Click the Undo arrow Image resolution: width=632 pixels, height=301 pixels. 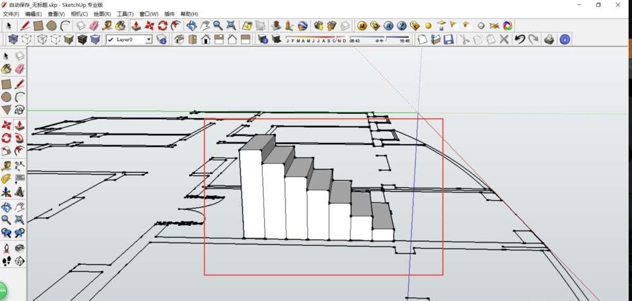pos(520,39)
